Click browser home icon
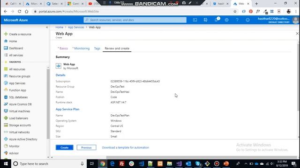Image resolution: width=300 pixels, height=168 pixels. pos(26,11)
